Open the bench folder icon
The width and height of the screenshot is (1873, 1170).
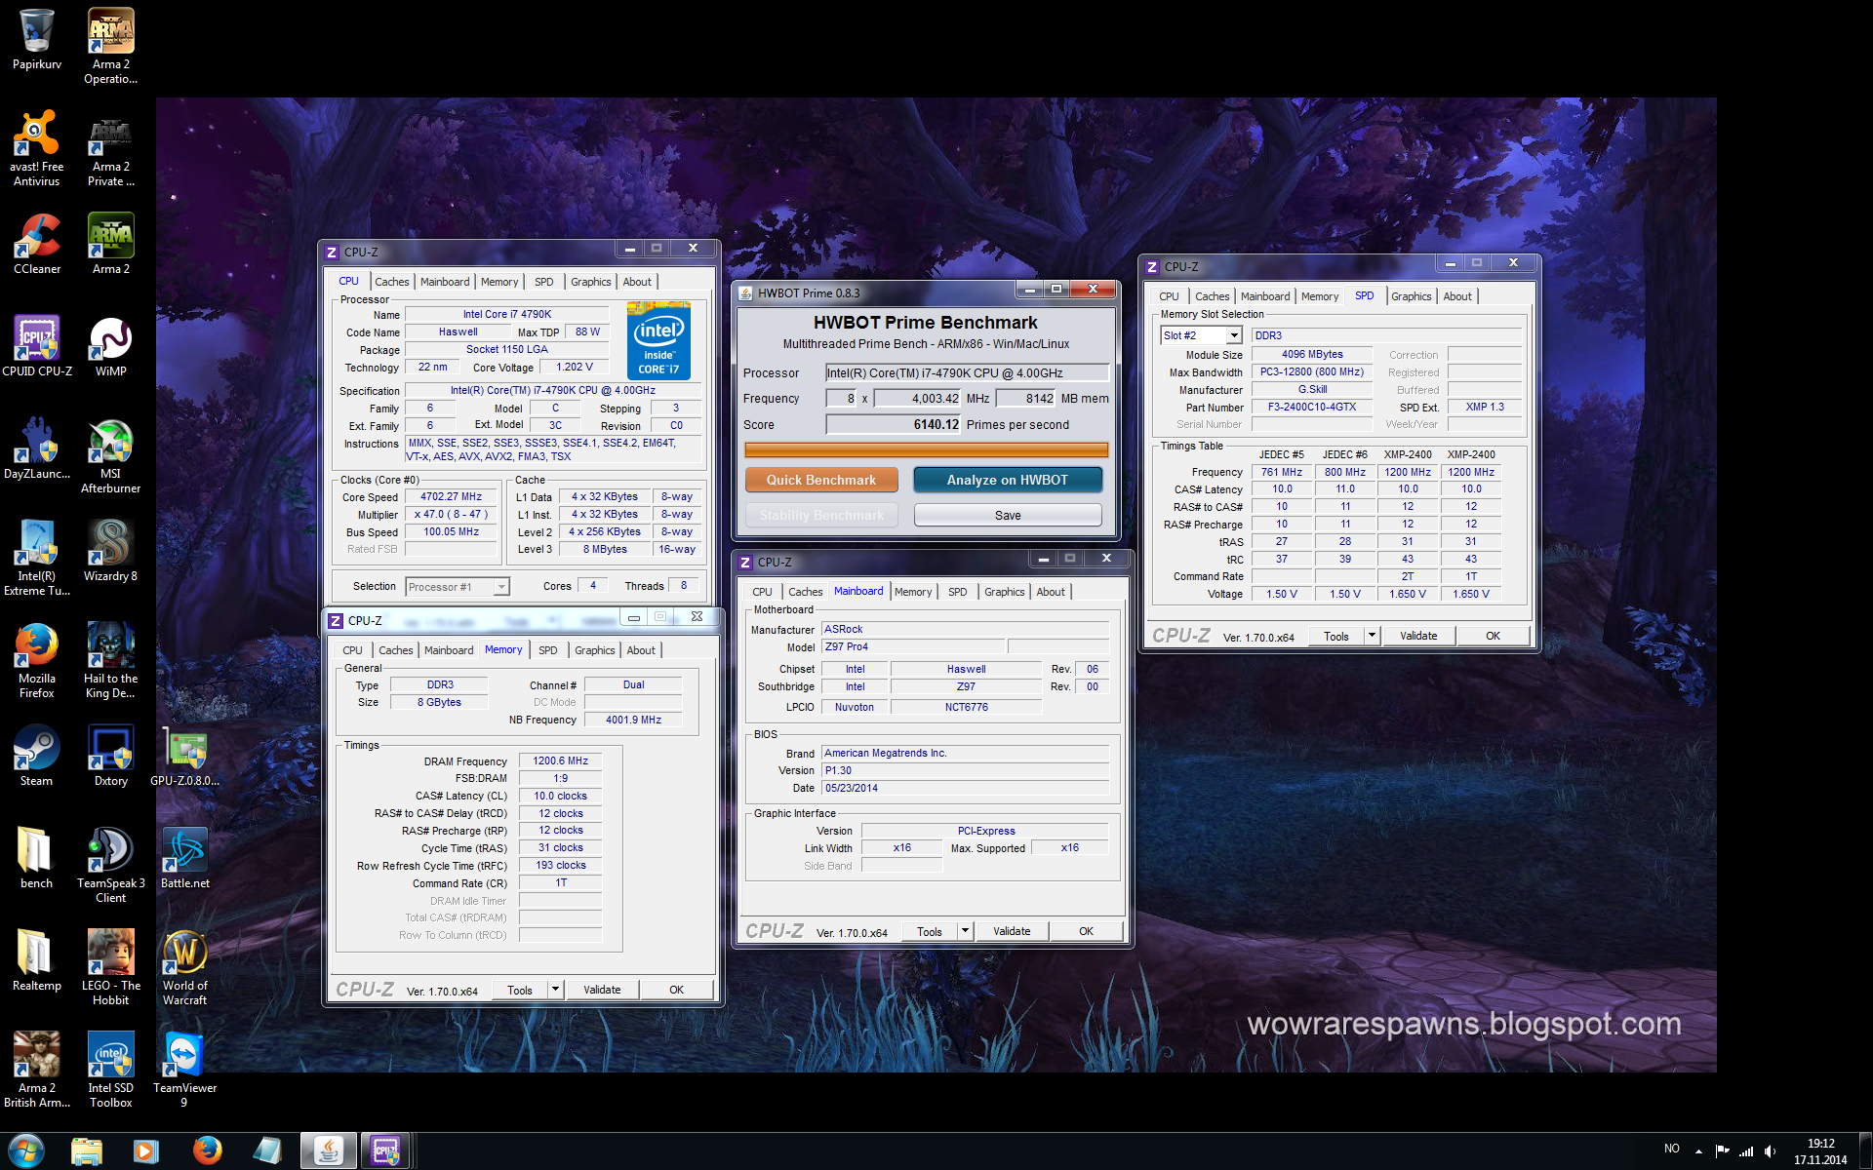[36, 857]
